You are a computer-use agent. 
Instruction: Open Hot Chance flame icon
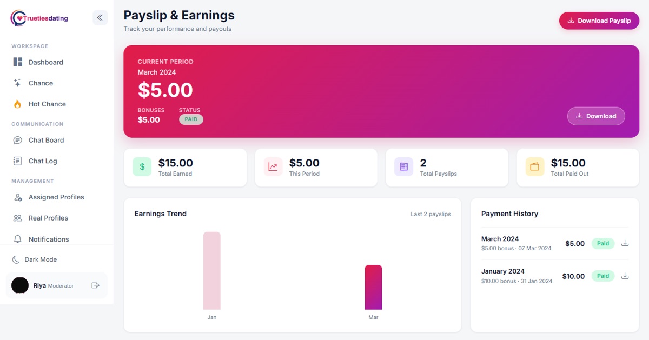[x=18, y=104]
